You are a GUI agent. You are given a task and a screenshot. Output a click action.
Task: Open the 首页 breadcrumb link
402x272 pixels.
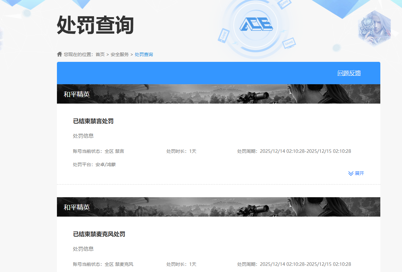(x=100, y=54)
